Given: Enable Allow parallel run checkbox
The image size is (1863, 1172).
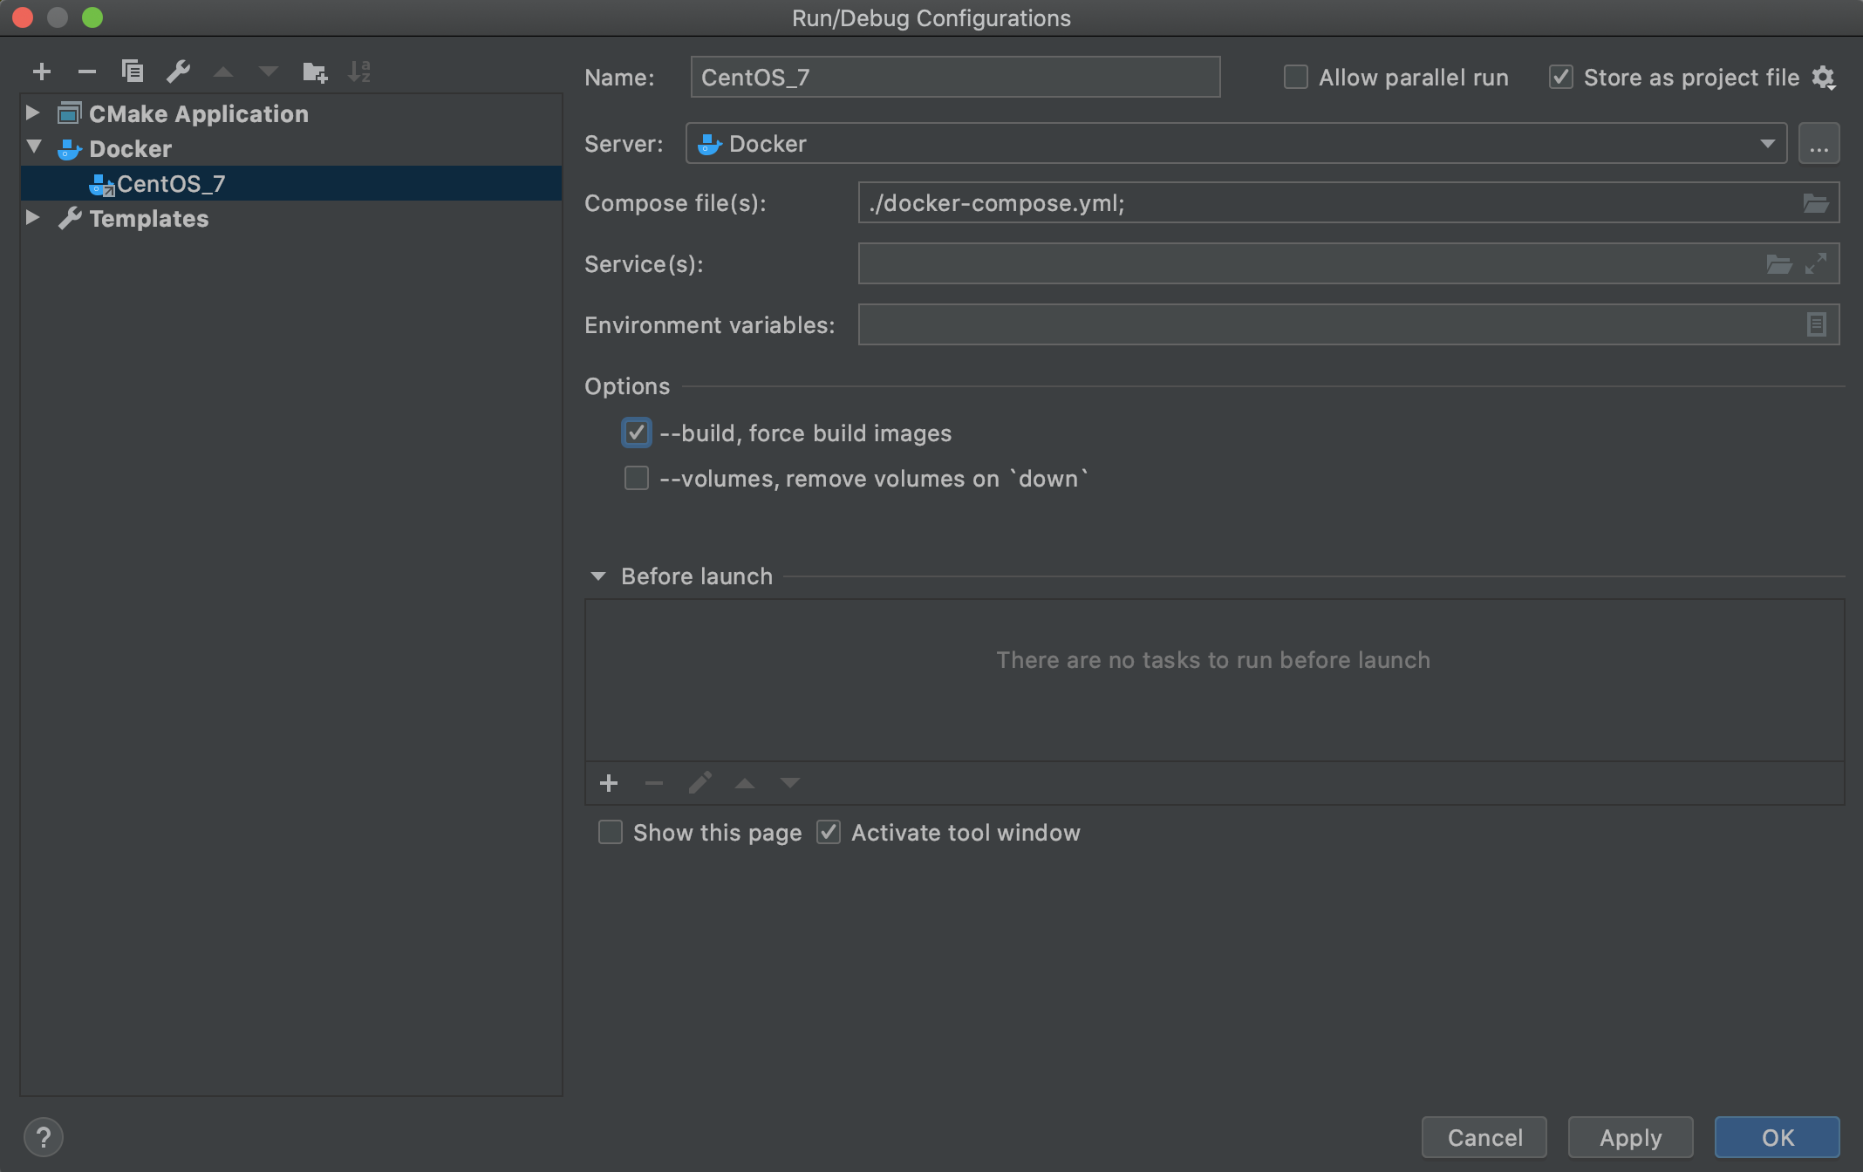Looking at the screenshot, I should 1296,78.
